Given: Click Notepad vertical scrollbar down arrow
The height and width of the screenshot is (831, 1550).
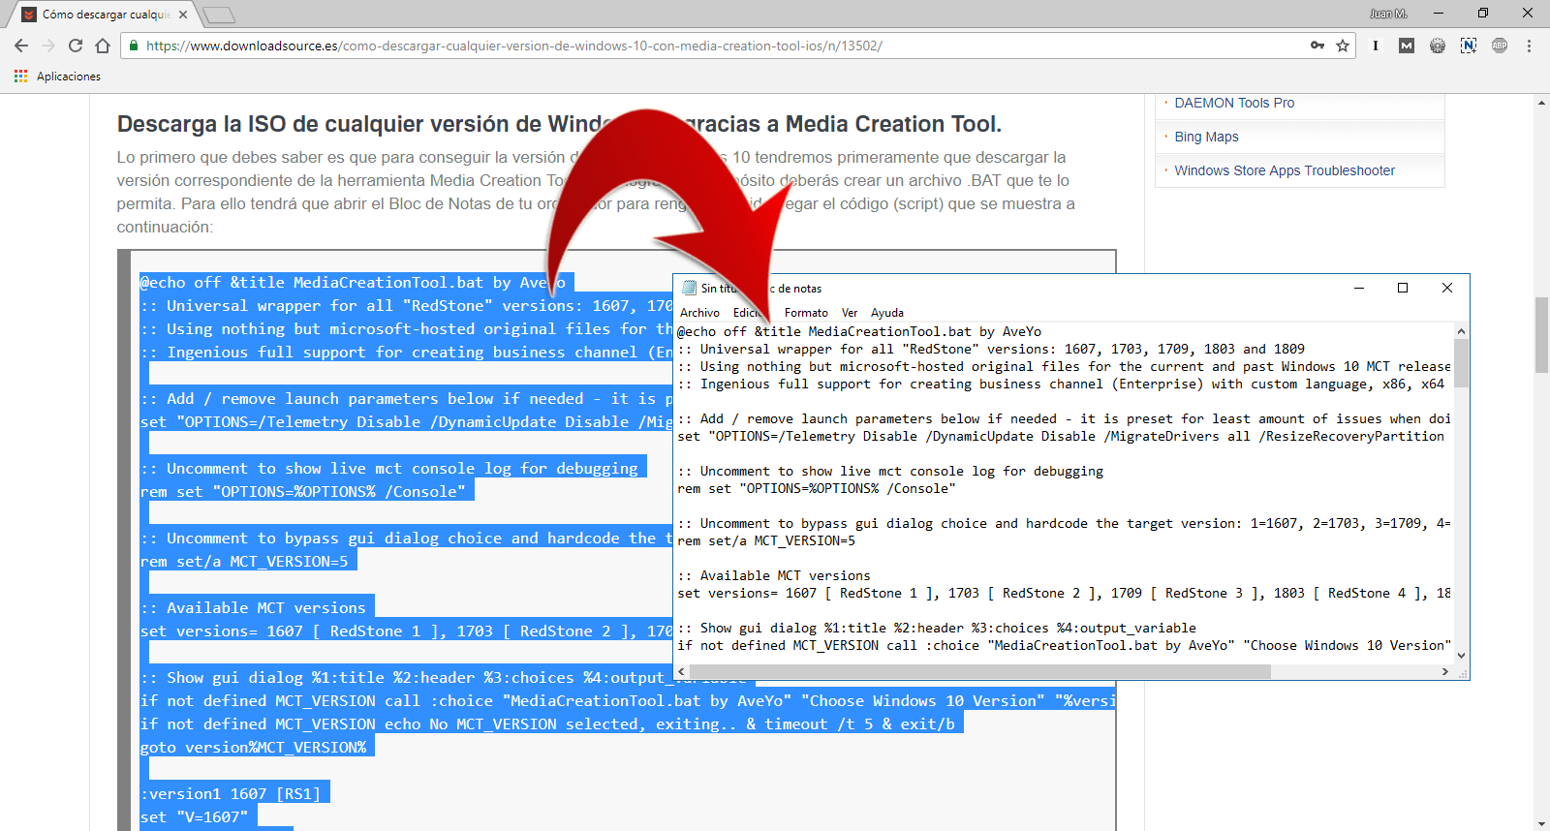Looking at the screenshot, I should pyautogui.click(x=1461, y=656).
